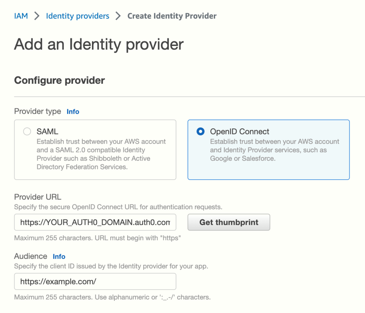
Task: Click the Provider URL field label
Action: pos(37,197)
